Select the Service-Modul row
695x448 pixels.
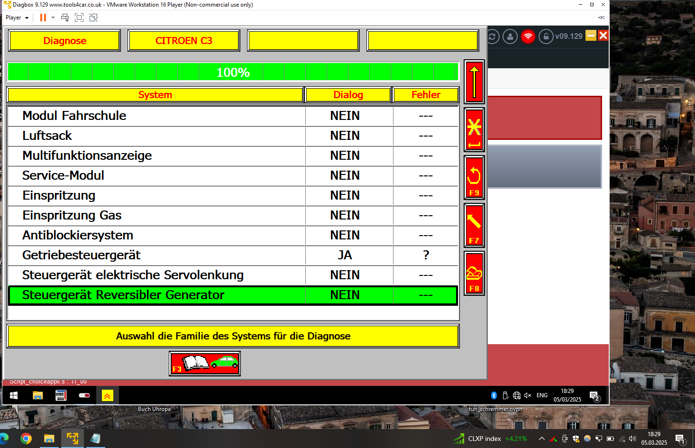233,176
